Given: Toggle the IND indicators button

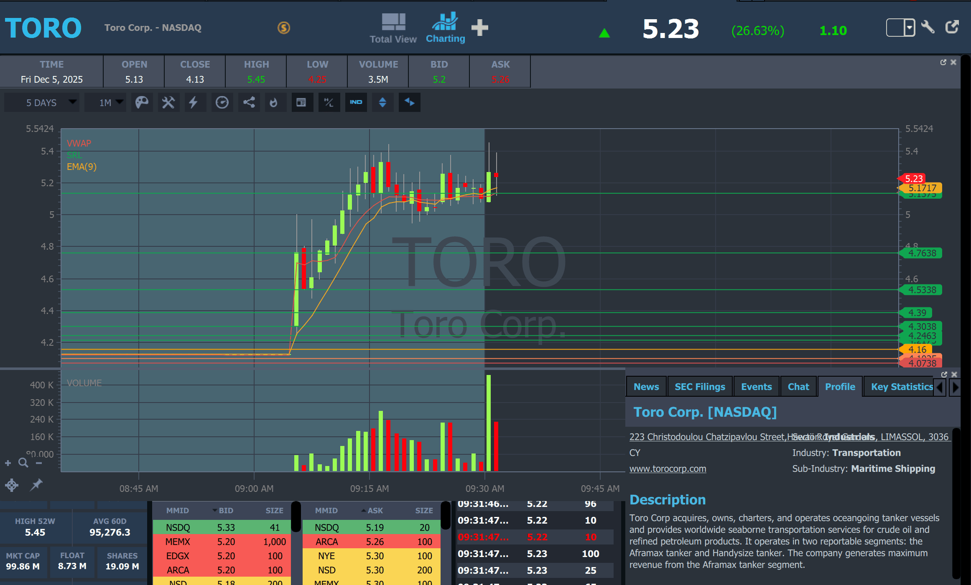Looking at the screenshot, I should click(x=356, y=103).
